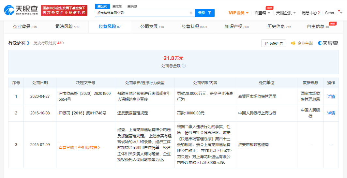
Task: Open 详情 for the 2020-04-27 penalty
Action: point(331,96)
